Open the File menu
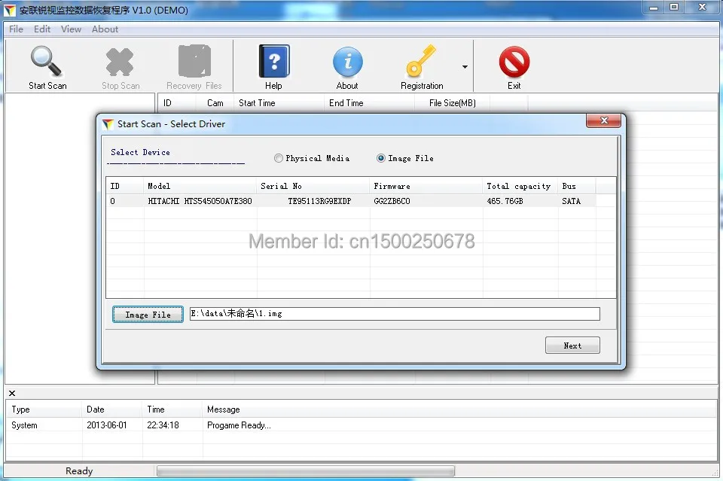The height and width of the screenshot is (481, 723). click(15, 29)
